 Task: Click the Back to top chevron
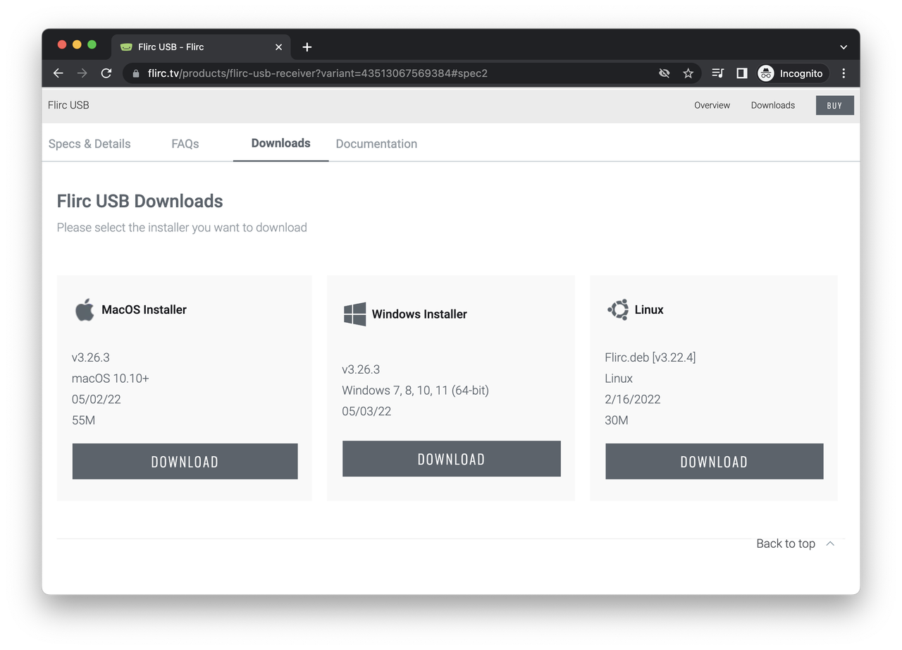click(830, 544)
